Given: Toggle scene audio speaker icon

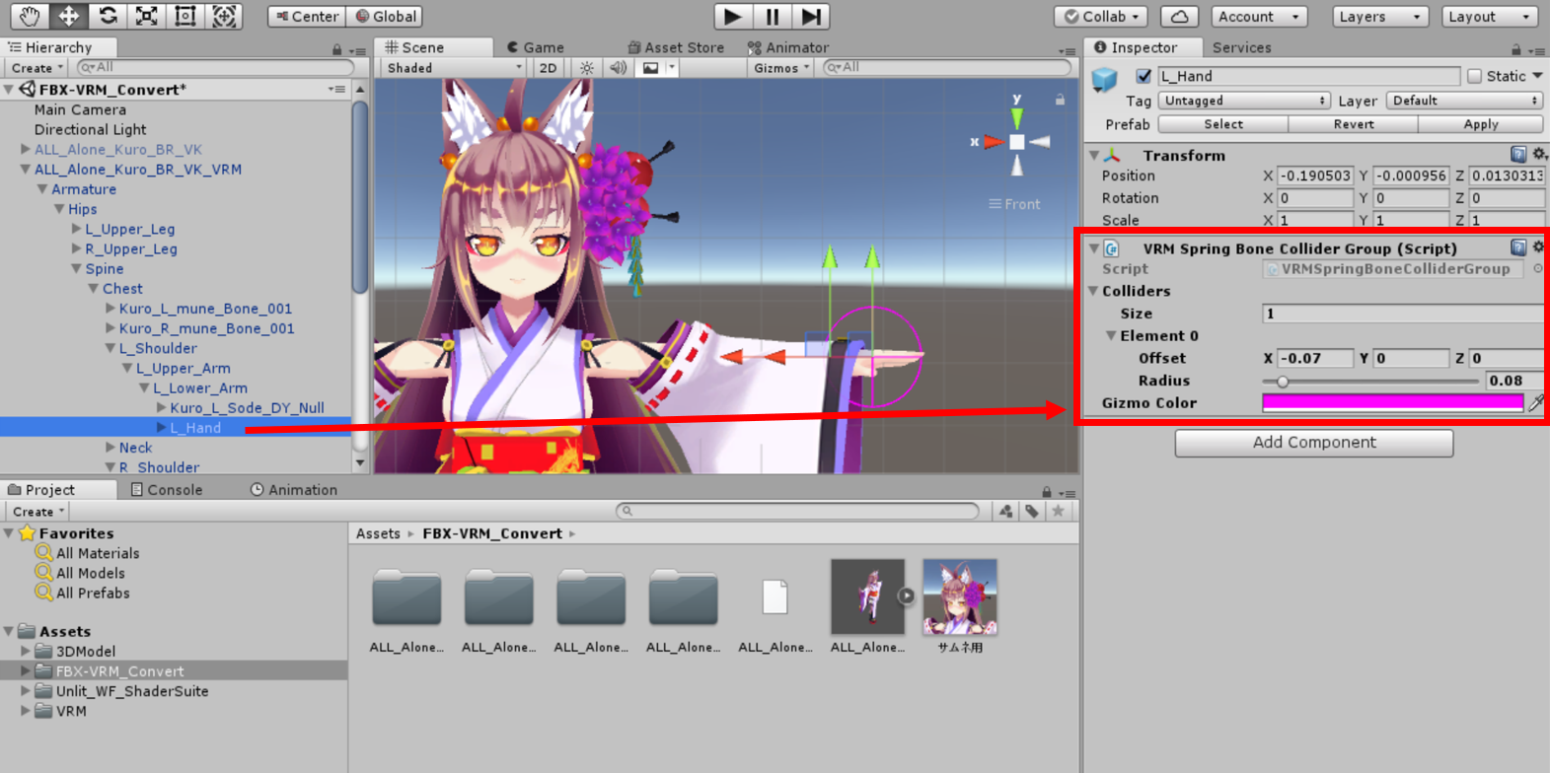Looking at the screenshot, I should click(618, 68).
